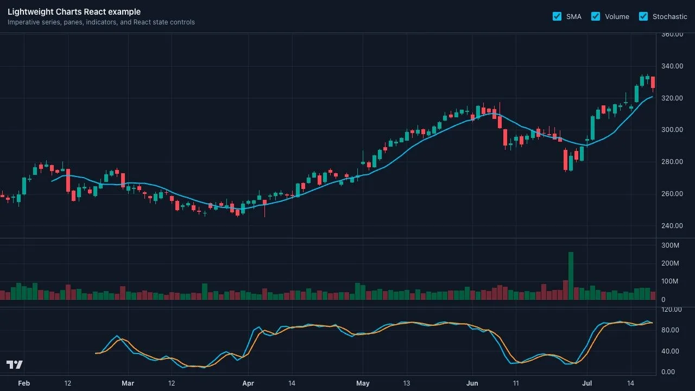Image resolution: width=695 pixels, height=391 pixels.
Task: Select the 100M volume scale label
Action: [670, 281]
